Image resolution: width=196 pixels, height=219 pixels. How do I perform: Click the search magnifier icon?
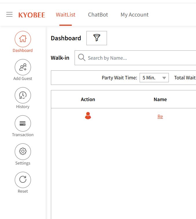click(82, 57)
